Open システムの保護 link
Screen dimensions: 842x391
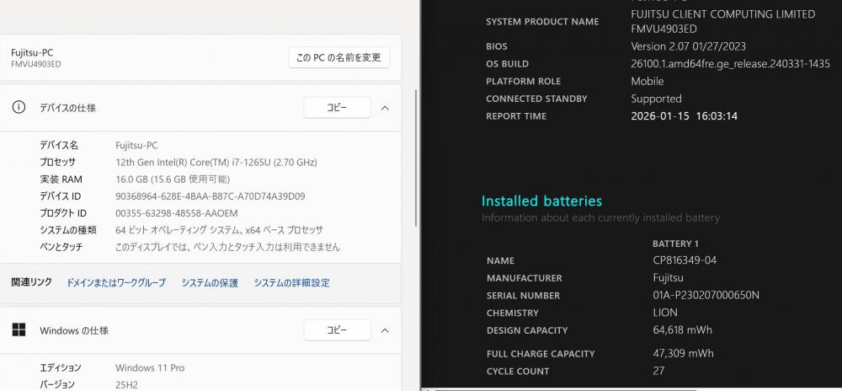pyautogui.click(x=210, y=283)
